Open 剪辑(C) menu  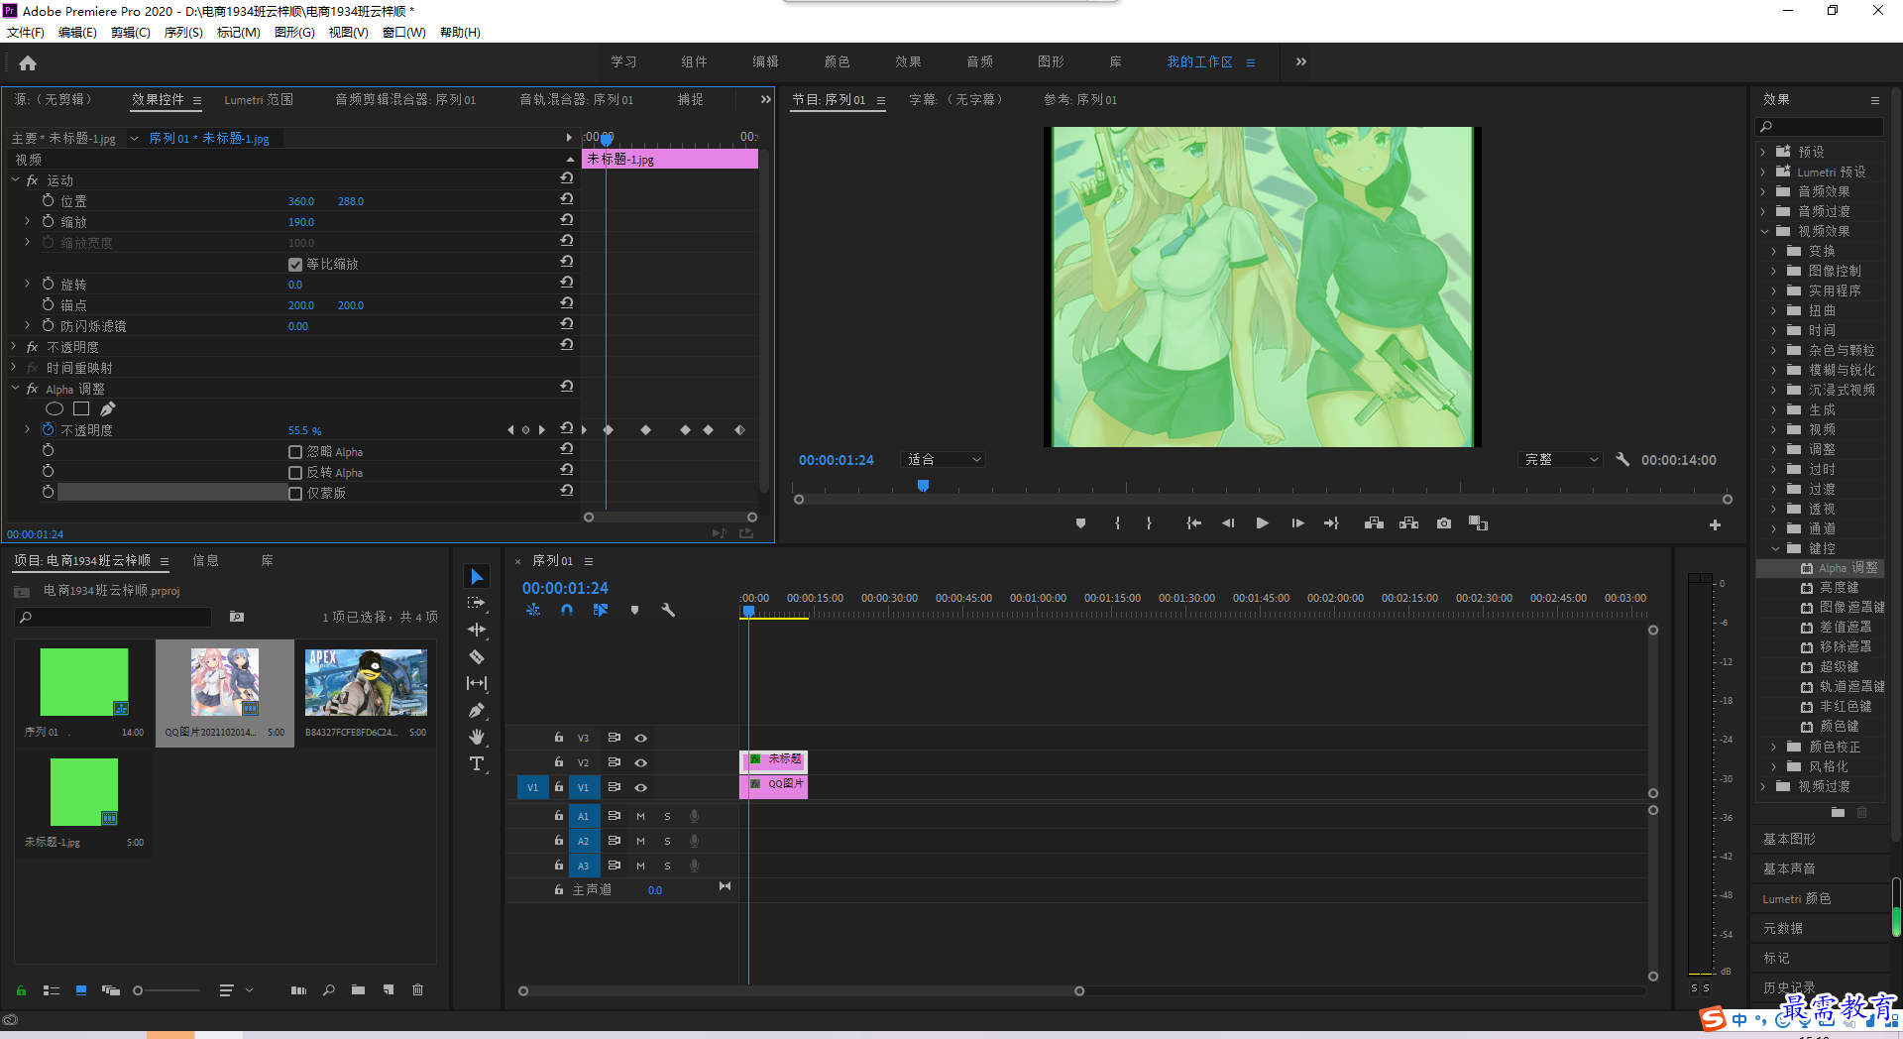pyautogui.click(x=131, y=33)
